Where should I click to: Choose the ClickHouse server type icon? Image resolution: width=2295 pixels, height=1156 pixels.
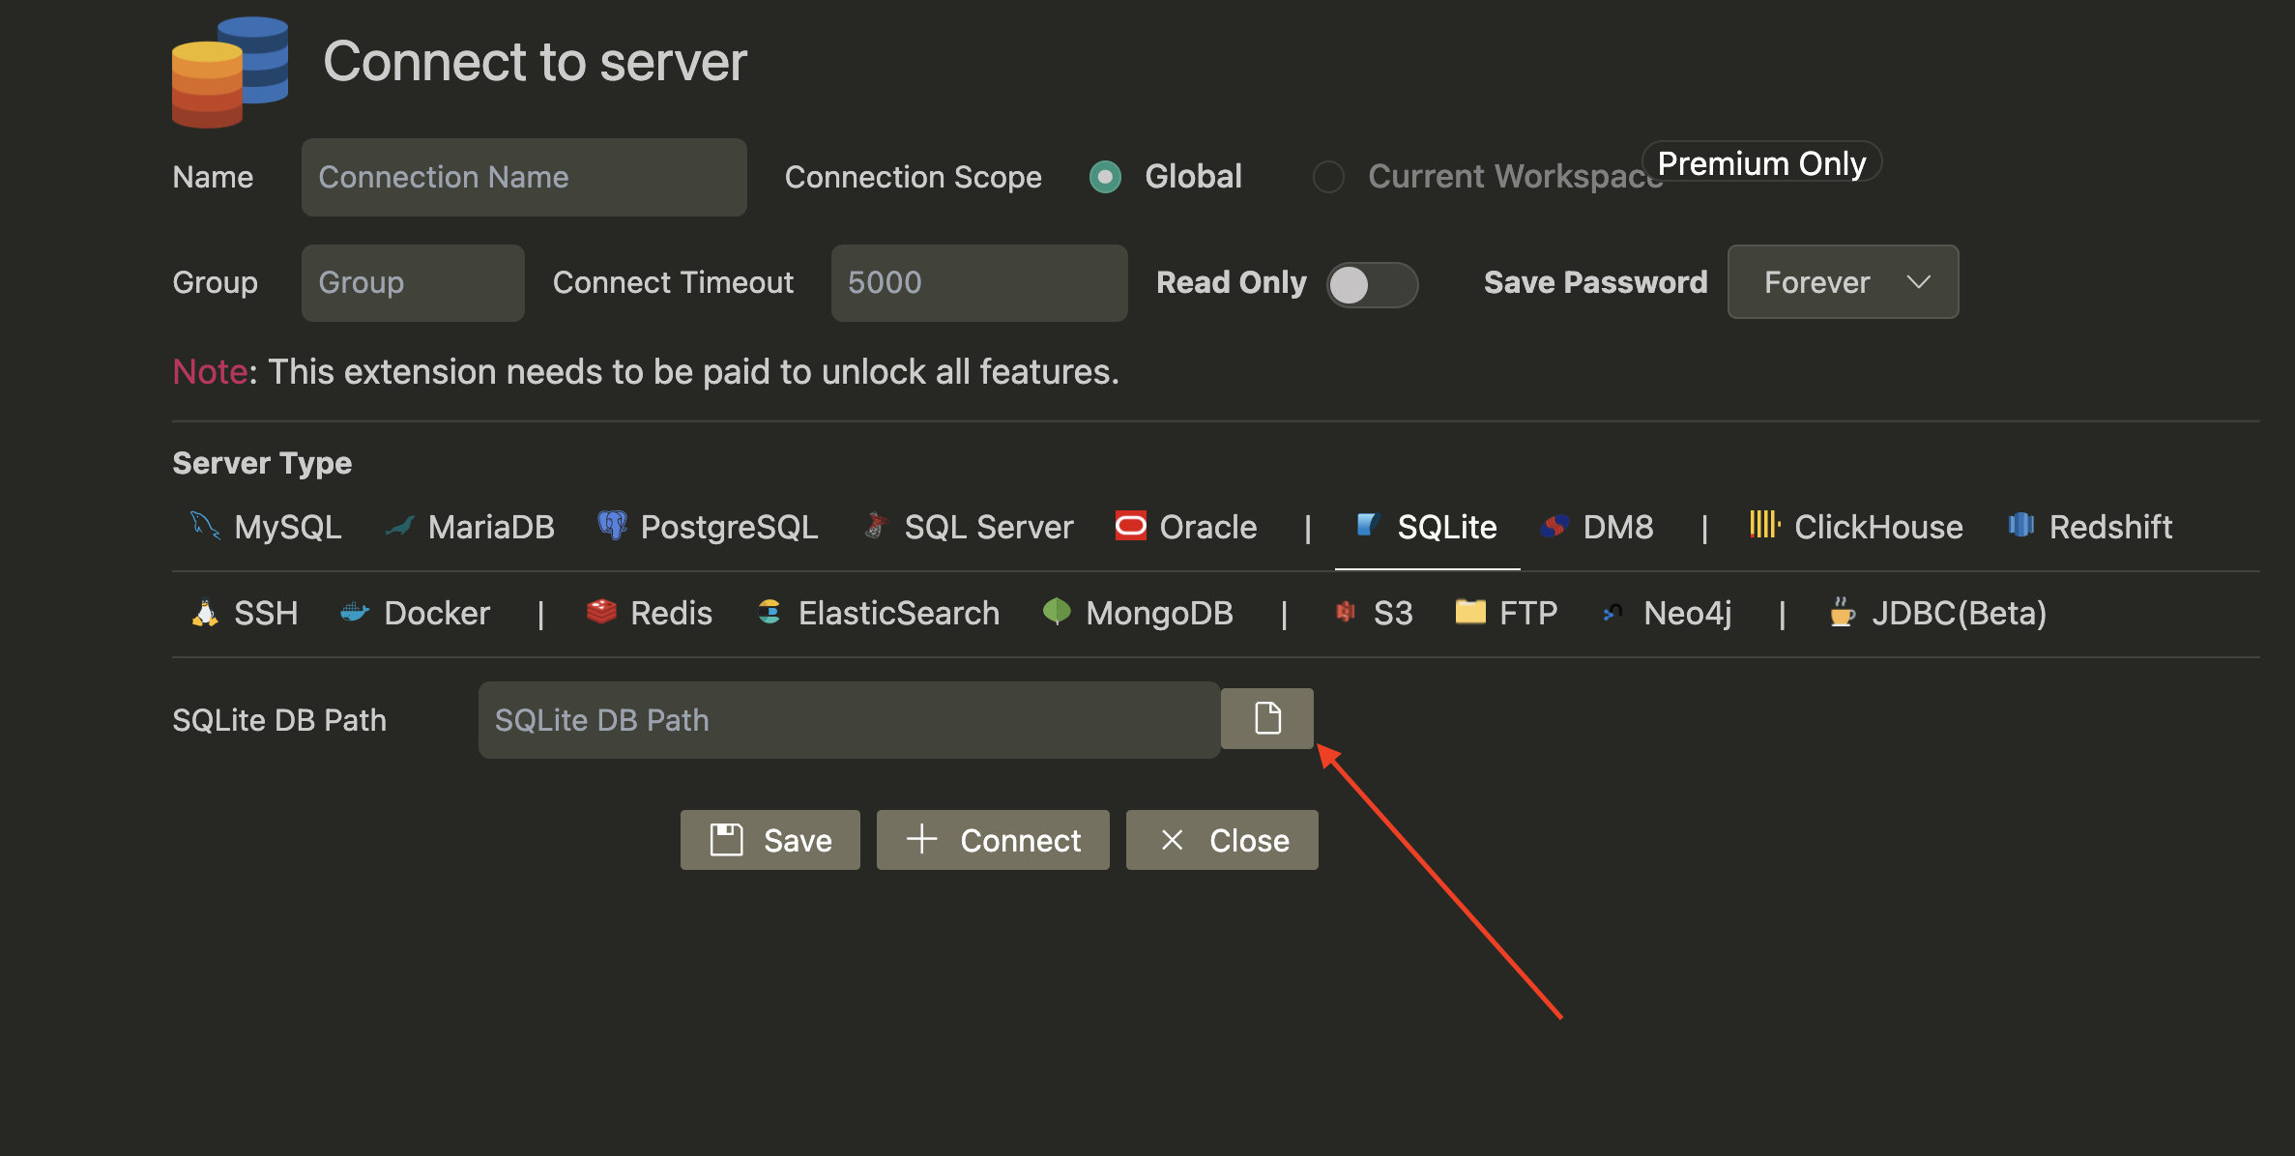coord(1761,525)
